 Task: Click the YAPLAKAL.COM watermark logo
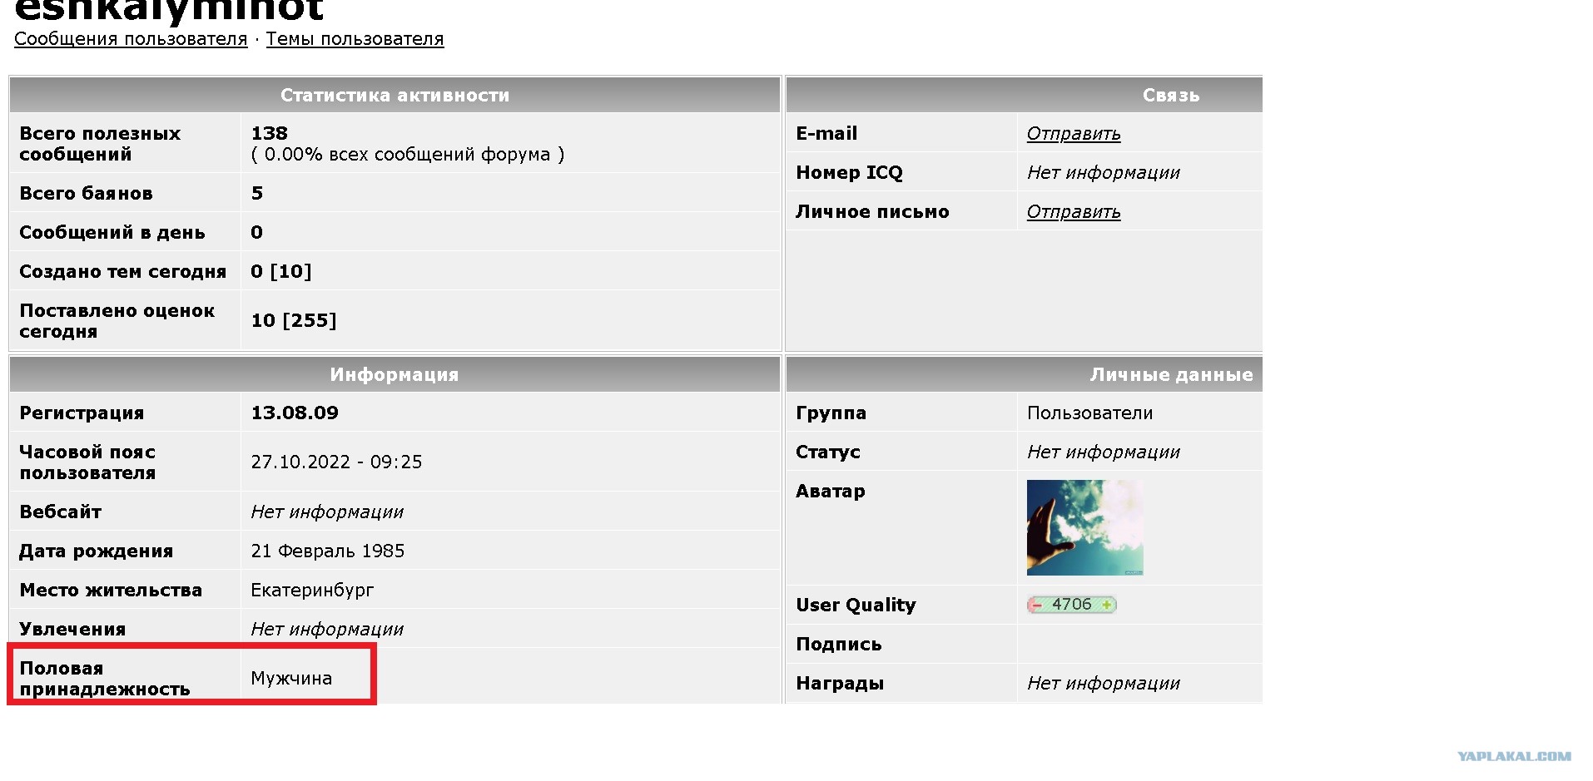[x=1514, y=756]
